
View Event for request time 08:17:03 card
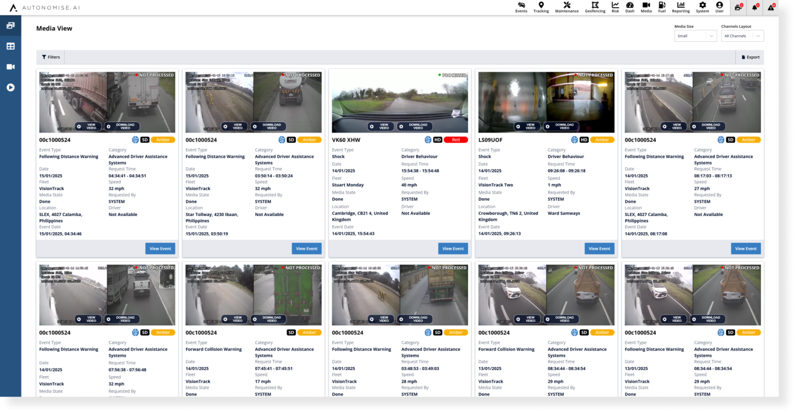(x=746, y=249)
